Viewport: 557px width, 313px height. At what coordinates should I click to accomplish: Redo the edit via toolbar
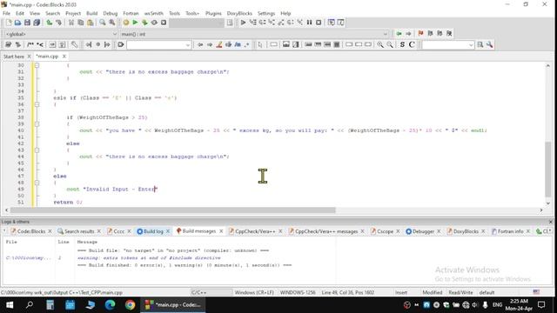58,23
